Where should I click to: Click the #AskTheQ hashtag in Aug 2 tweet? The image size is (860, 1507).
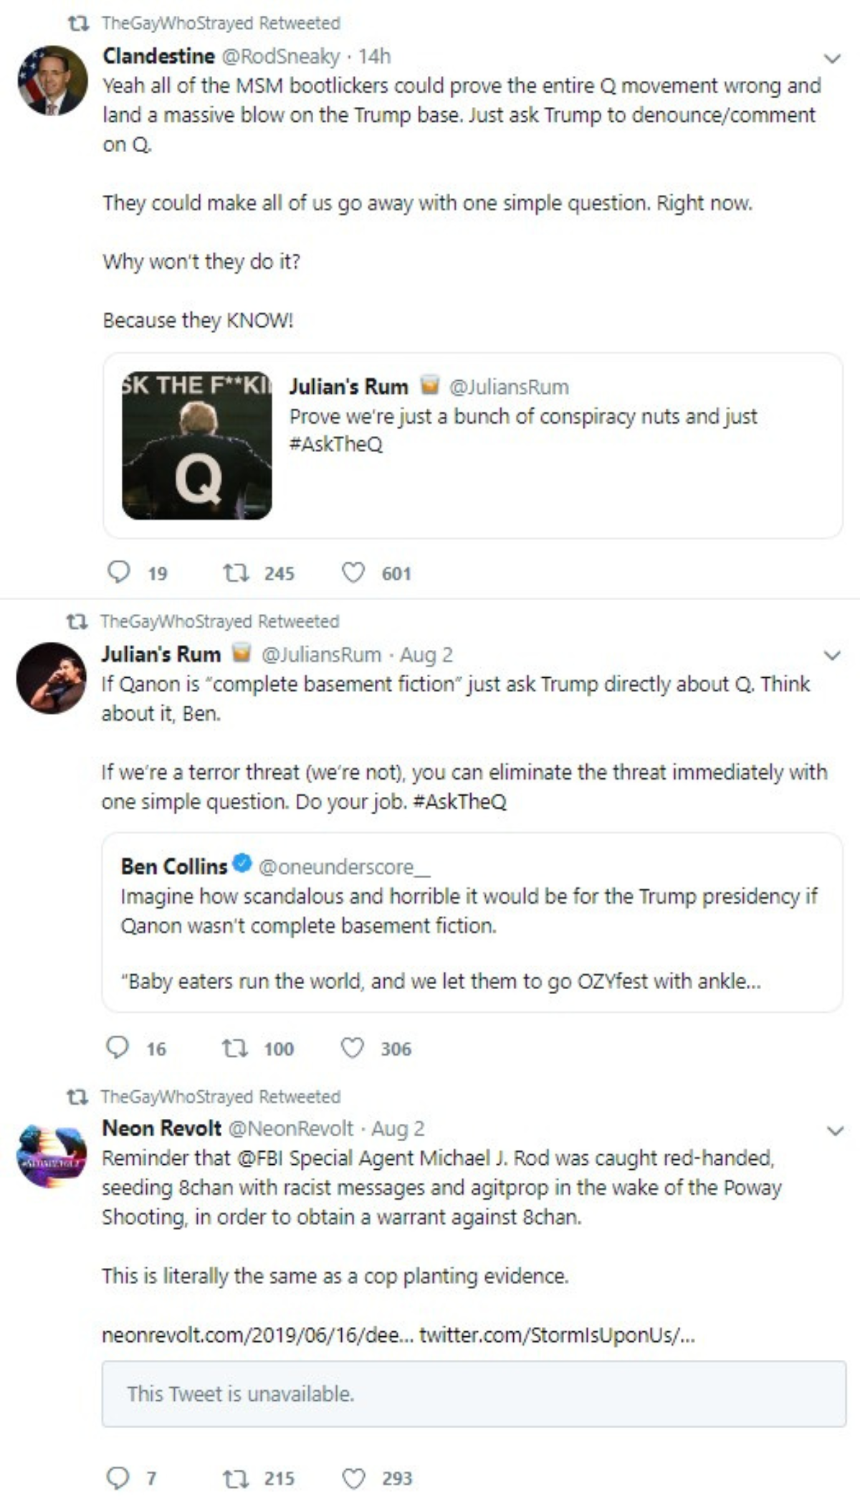pyautogui.click(x=460, y=801)
